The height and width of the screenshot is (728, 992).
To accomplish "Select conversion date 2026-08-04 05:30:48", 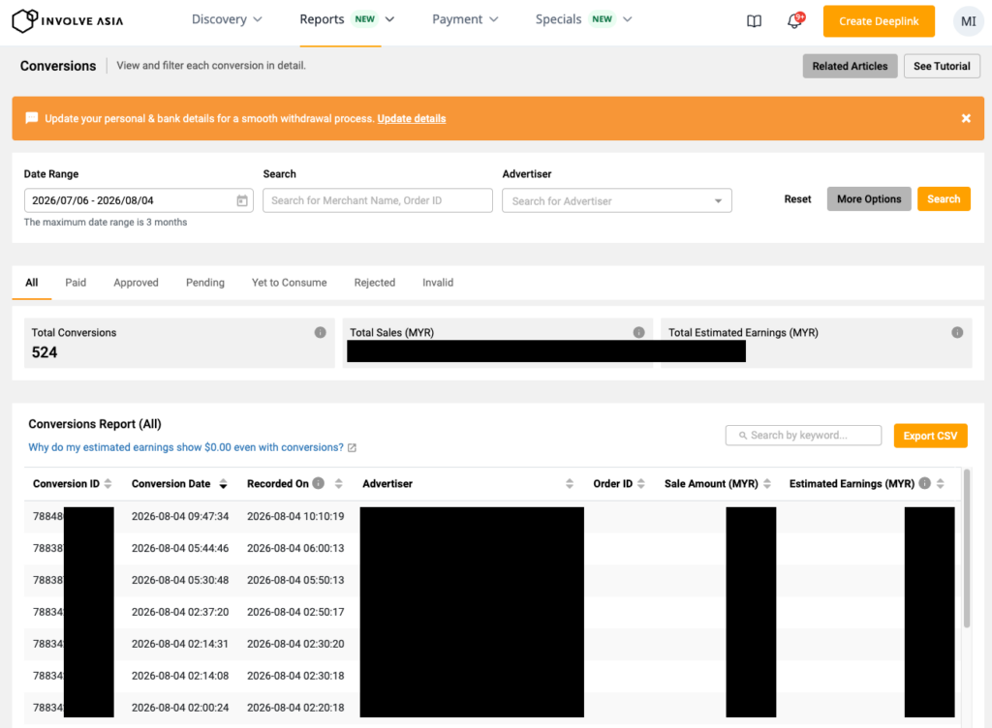I will (180, 580).
